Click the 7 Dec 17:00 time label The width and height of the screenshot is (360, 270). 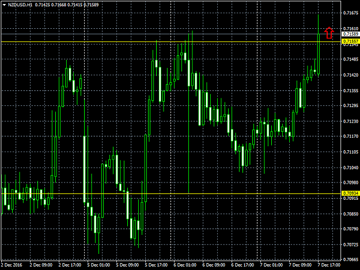pyautogui.click(x=329, y=265)
